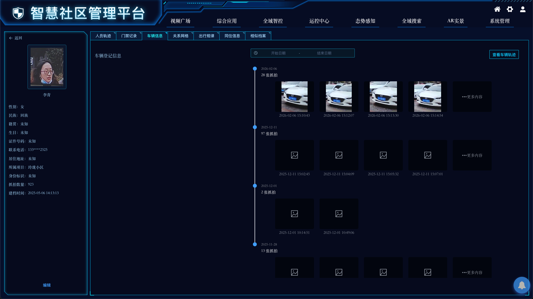Expand 更多内容 for 2026-02-06 captures
The image size is (533, 299).
click(472, 97)
